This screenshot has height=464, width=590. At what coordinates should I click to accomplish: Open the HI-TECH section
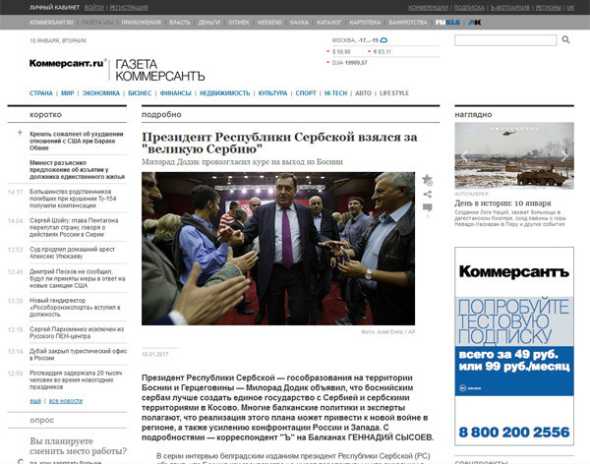(335, 93)
